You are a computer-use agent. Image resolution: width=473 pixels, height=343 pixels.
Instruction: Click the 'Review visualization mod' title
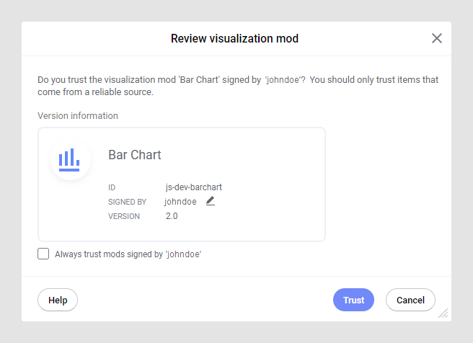pos(234,38)
